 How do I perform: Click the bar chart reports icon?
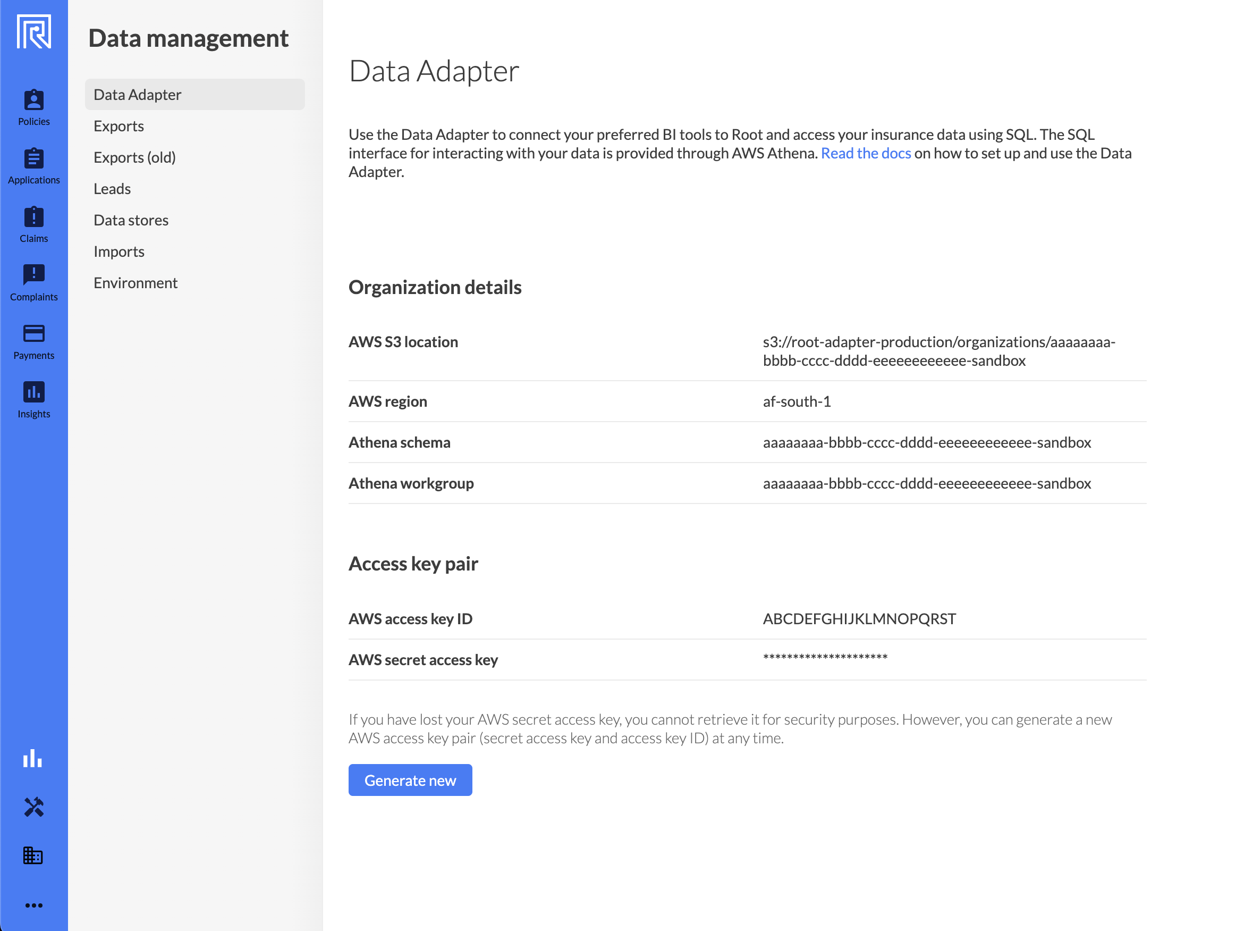[x=33, y=759]
